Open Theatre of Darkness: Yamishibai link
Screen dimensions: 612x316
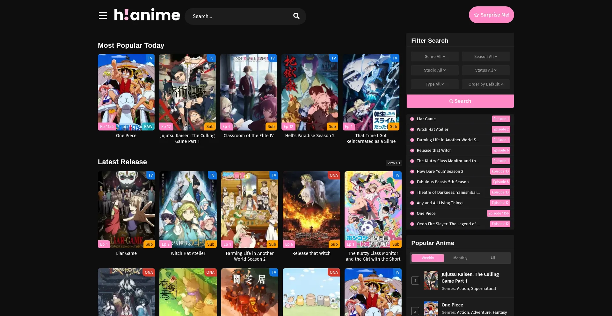(x=448, y=193)
